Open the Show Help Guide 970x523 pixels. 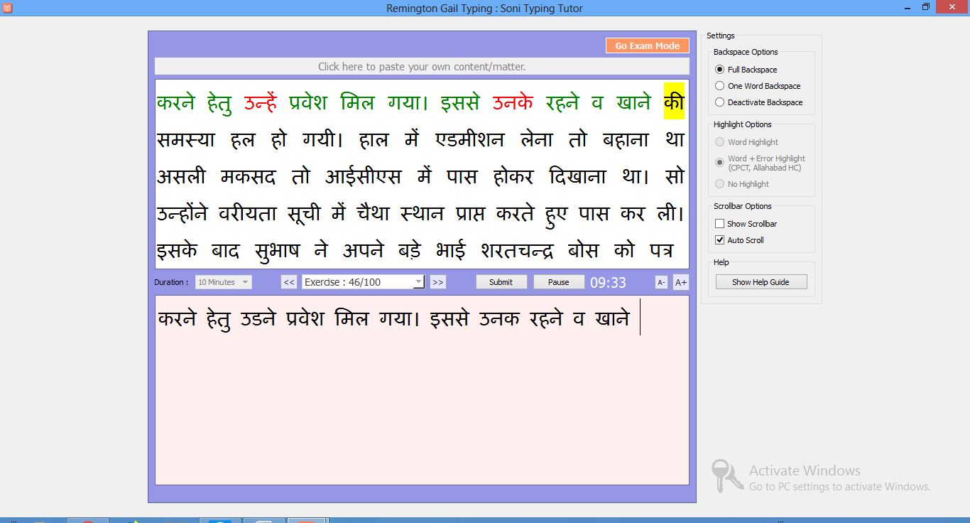click(761, 281)
